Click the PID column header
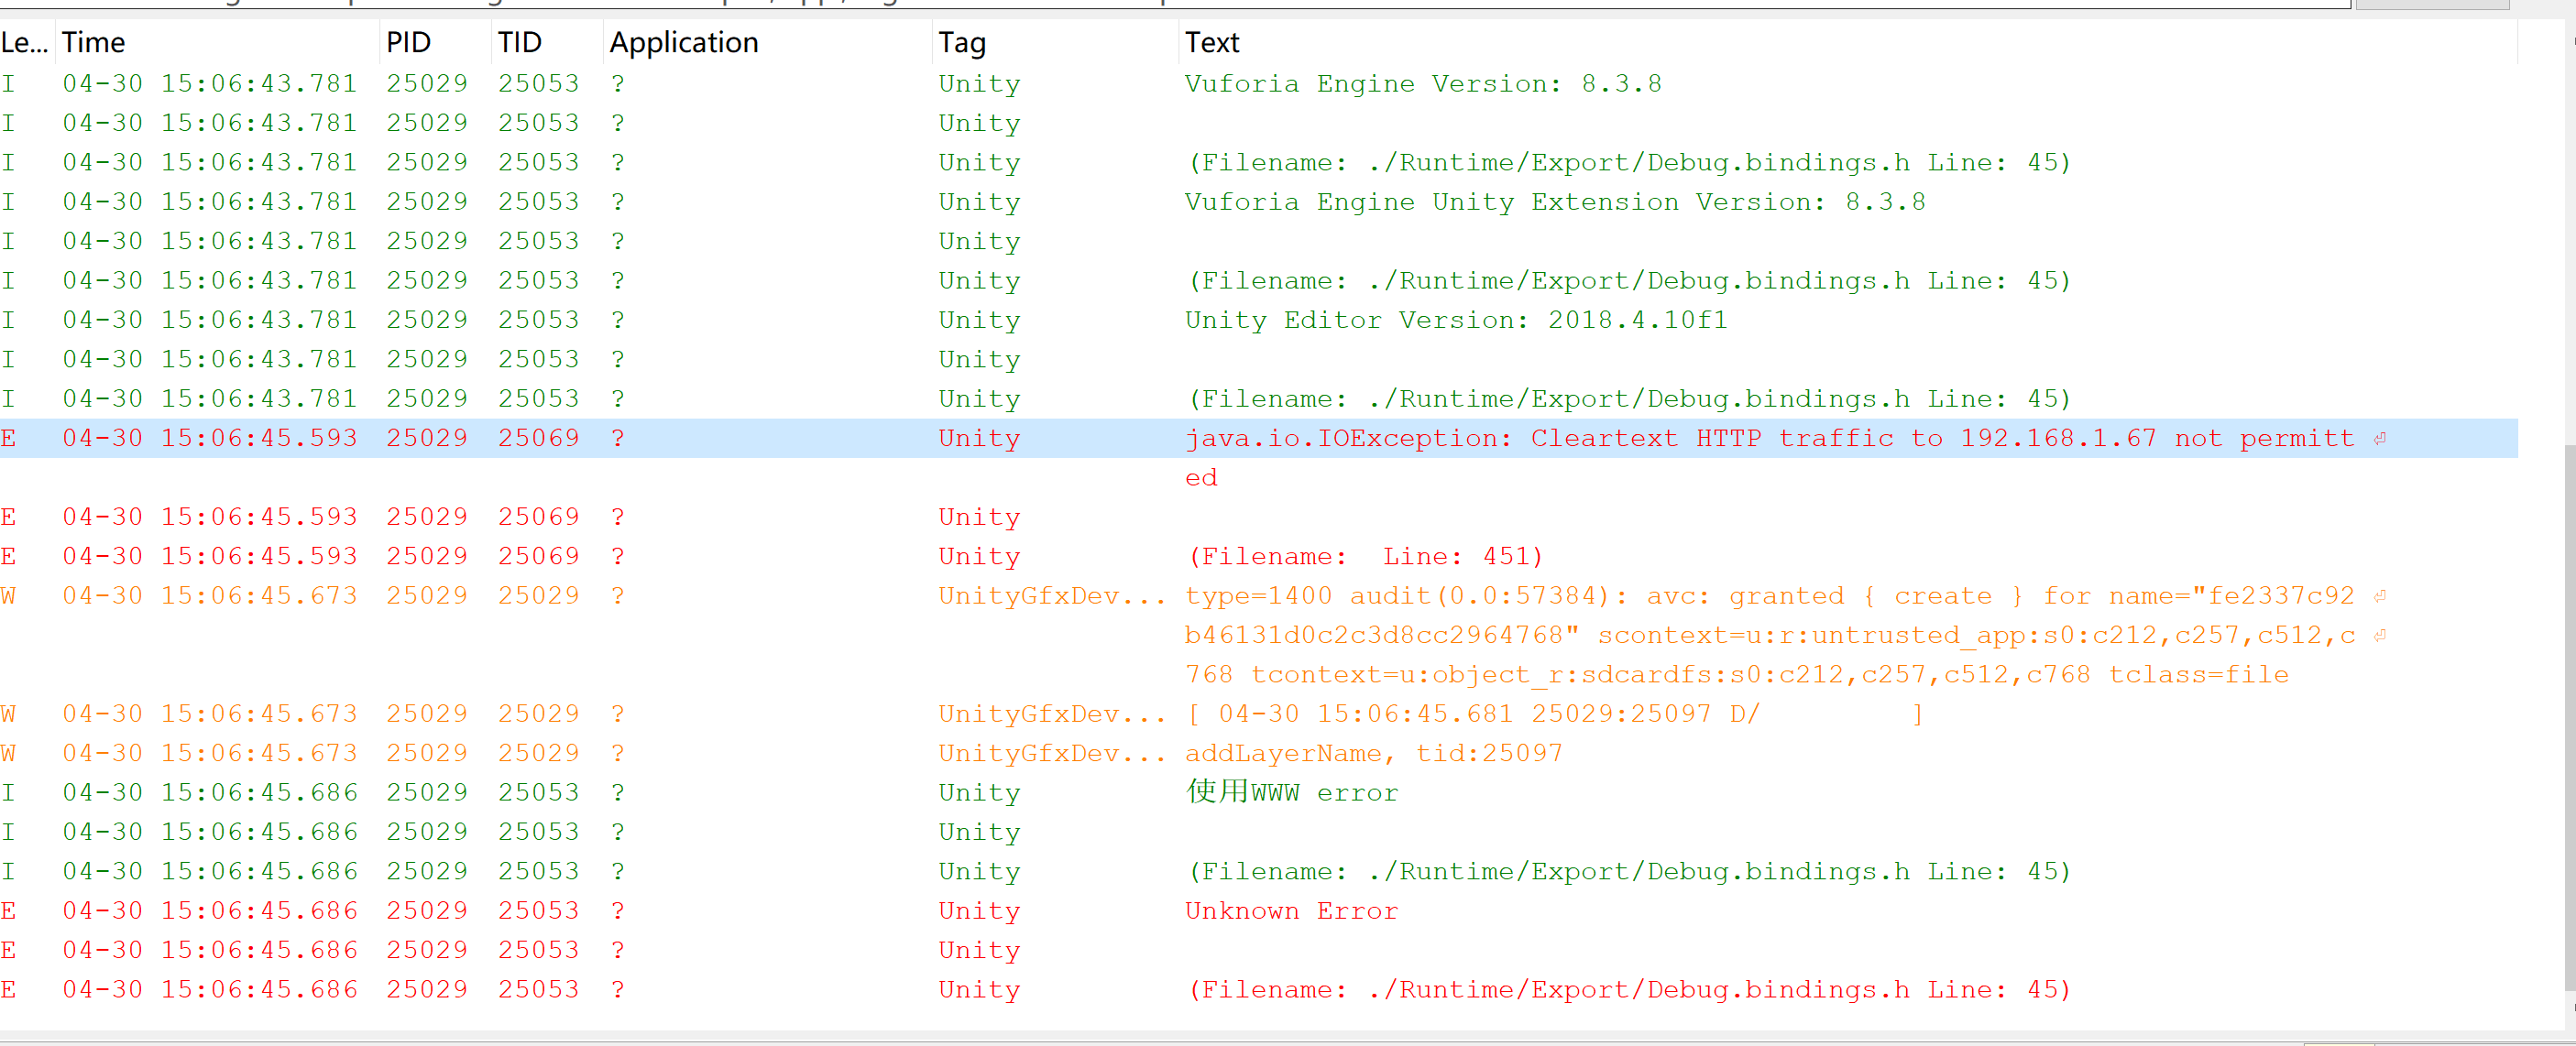Image resolution: width=2576 pixels, height=1046 pixels. coord(408,43)
